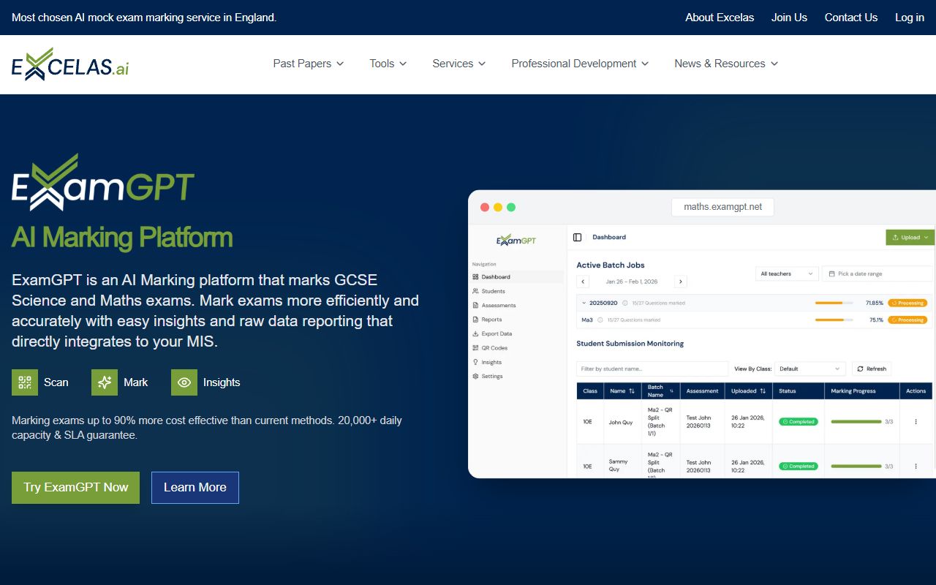Click the Try ExamGPT Now button
Screen dimensions: 936x585
pyautogui.click(x=75, y=487)
